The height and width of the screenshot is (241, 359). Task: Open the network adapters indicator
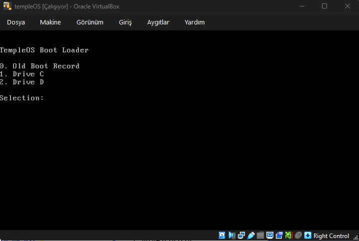click(241, 236)
